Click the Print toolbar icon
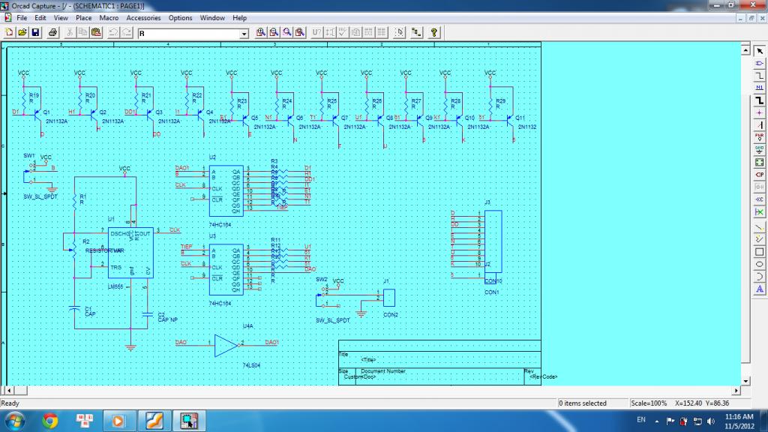Image resolution: width=768 pixels, height=432 pixels. click(x=53, y=33)
